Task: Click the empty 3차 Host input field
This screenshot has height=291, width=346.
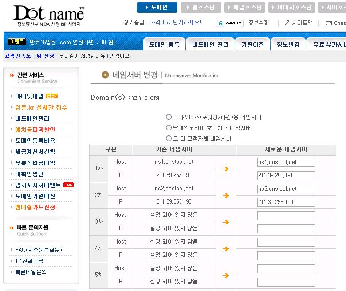Action: pyautogui.click(x=286, y=216)
